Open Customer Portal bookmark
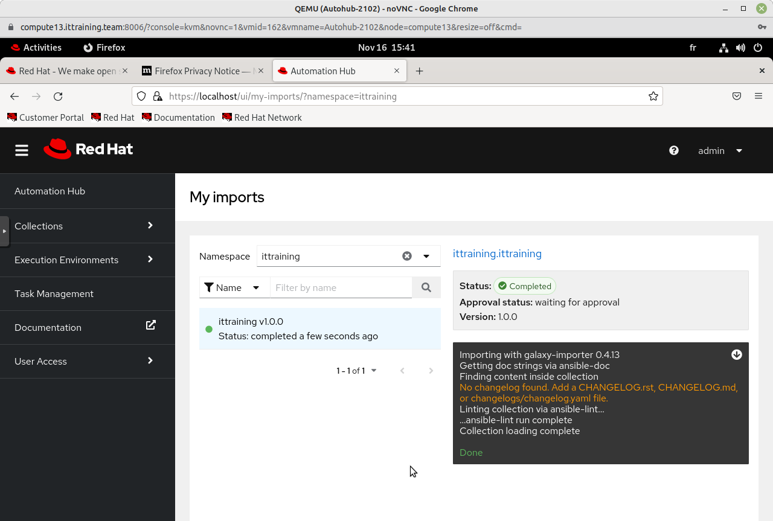The height and width of the screenshot is (521, 773). [46, 118]
